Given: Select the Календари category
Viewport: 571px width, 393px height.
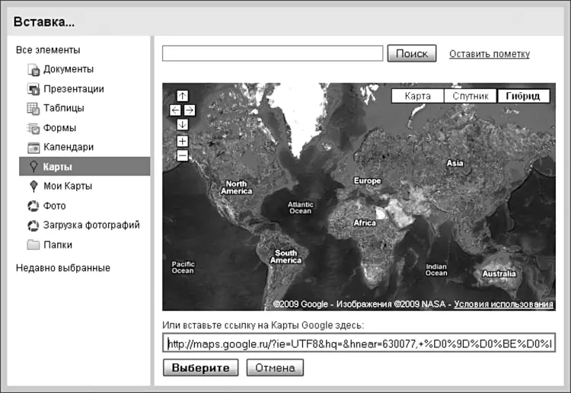Looking at the screenshot, I should coord(69,147).
